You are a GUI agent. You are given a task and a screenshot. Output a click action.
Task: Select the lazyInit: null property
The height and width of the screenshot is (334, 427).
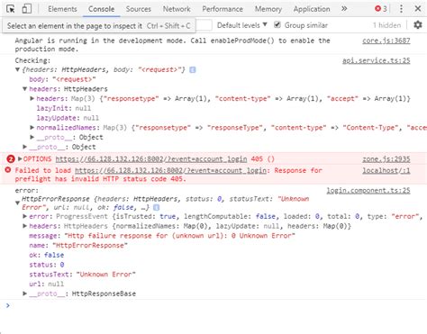[64, 108]
